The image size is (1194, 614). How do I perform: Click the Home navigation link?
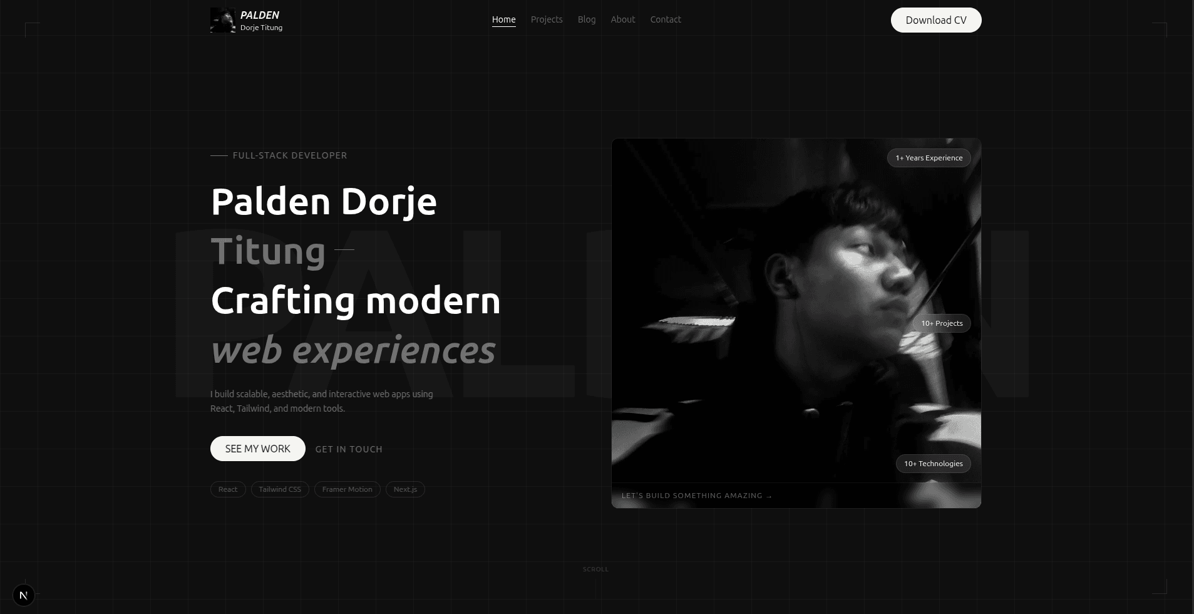point(504,19)
